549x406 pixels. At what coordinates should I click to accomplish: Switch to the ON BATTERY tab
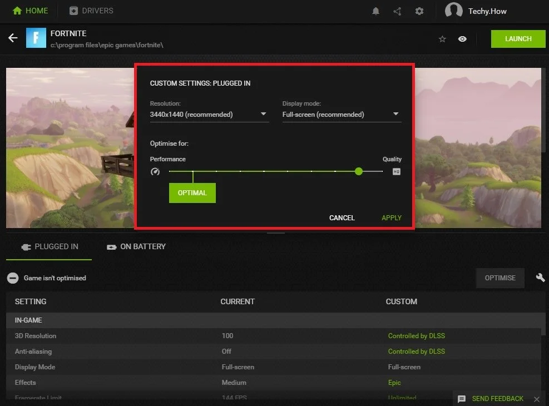[136, 247]
